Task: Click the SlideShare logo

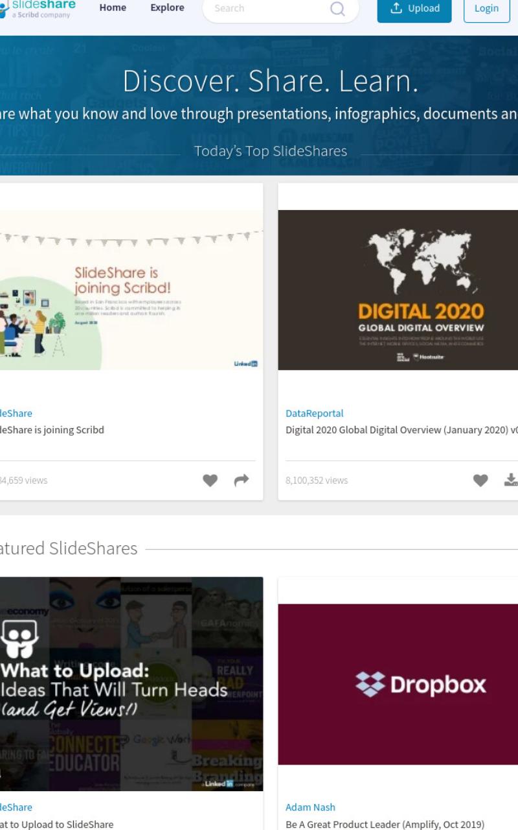Action: click(38, 9)
